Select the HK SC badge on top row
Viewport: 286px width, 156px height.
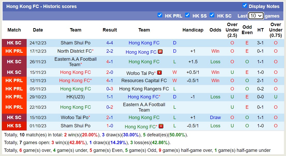coord(14,43)
